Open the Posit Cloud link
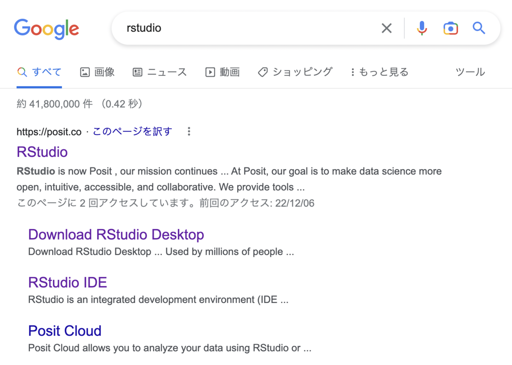This screenshot has height=365, width=512. coord(65,331)
